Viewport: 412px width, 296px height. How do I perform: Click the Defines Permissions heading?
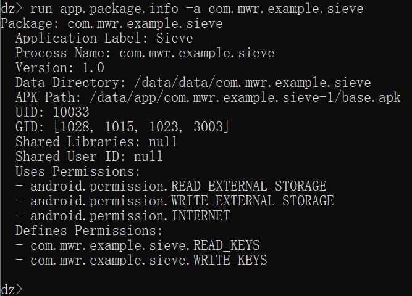point(89,231)
